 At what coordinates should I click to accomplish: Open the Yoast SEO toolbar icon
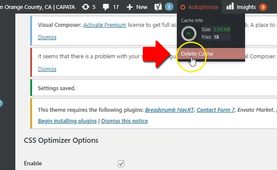[158, 7]
